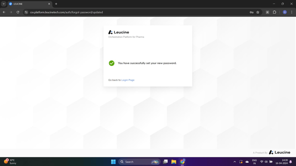This screenshot has height=166, width=296.
Task: Open the Extensions puzzle icon
Action: pyautogui.click(x=274, y=12)
